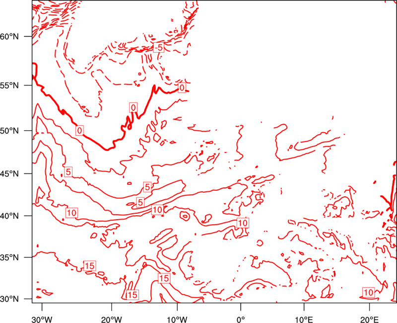Select the 15 contour label nearest 35°N
This screenshot has width=397, height=323.
click(x=89, y=266)
